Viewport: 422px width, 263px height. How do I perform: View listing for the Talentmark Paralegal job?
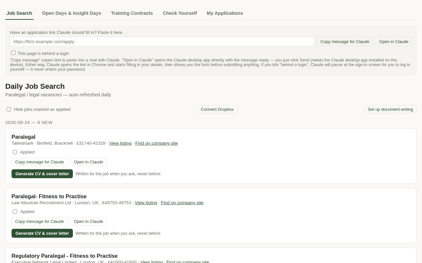coord(120,143)
